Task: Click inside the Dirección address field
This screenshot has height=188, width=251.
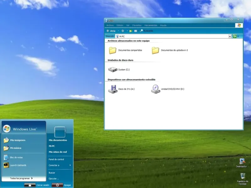Action: (x=172, y=36)
